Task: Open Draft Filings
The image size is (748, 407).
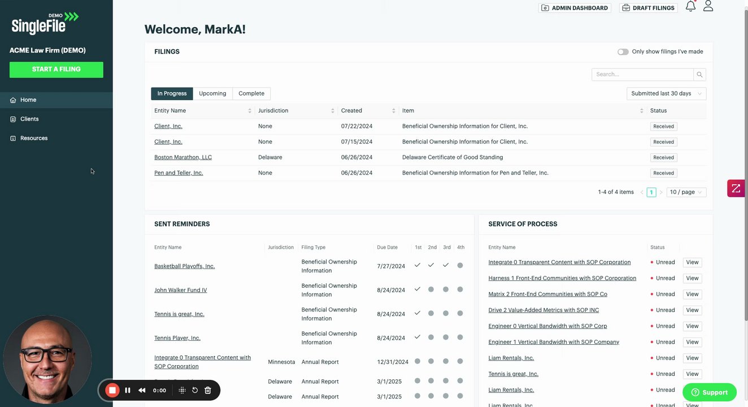Action: [x=648, y=8]
